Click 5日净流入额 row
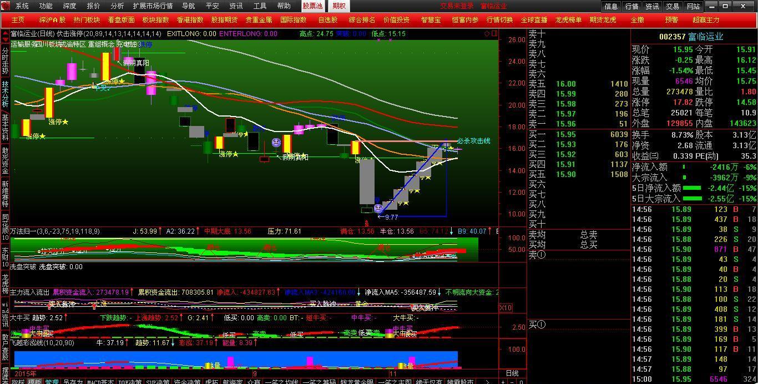Viewport: 758px width, 384px height. [694, 188]
